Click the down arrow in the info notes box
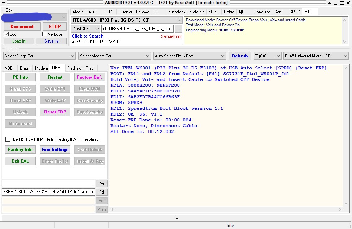This screenshot has height=229, width=352. coord(344,42)
